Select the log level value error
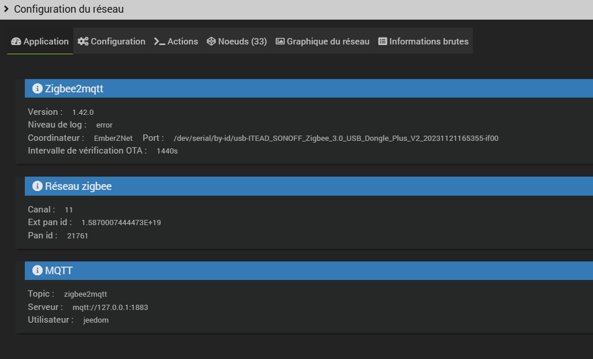 105,125
